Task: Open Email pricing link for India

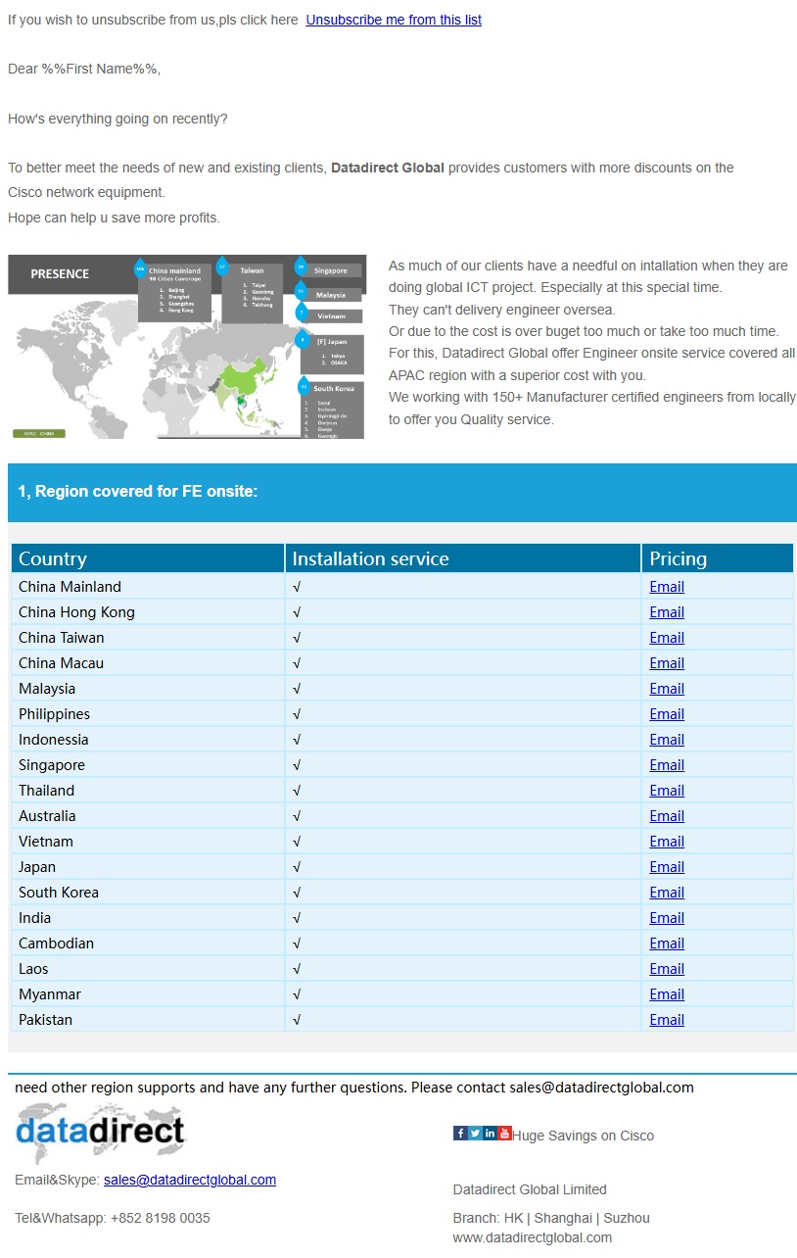Action: pos(667,918)
